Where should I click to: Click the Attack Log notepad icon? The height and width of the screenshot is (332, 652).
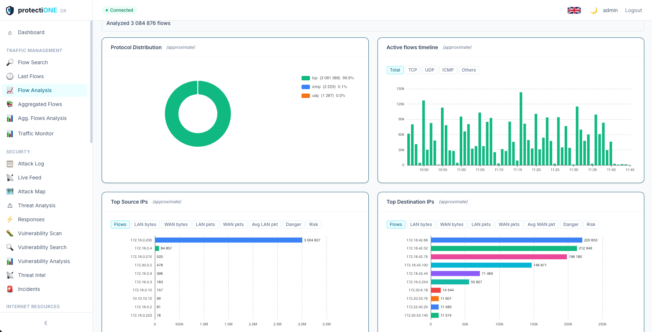click(10, 164)
